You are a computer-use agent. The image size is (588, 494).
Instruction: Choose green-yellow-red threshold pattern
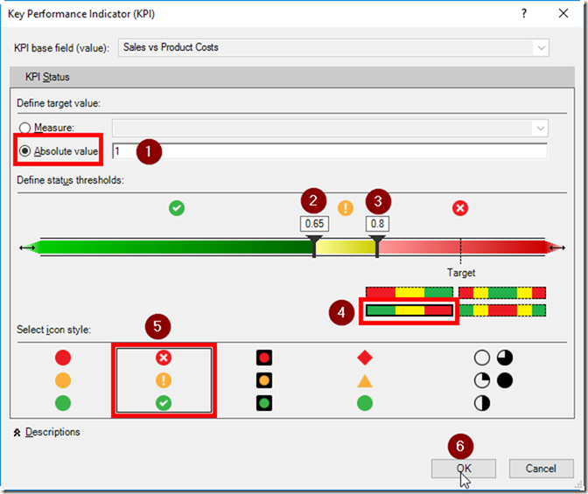(409, 310)
